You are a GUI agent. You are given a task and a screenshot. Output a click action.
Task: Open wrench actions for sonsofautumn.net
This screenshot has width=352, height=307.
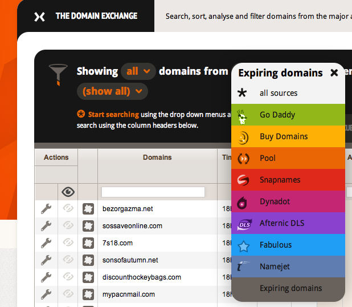click(x=46, y=260)
